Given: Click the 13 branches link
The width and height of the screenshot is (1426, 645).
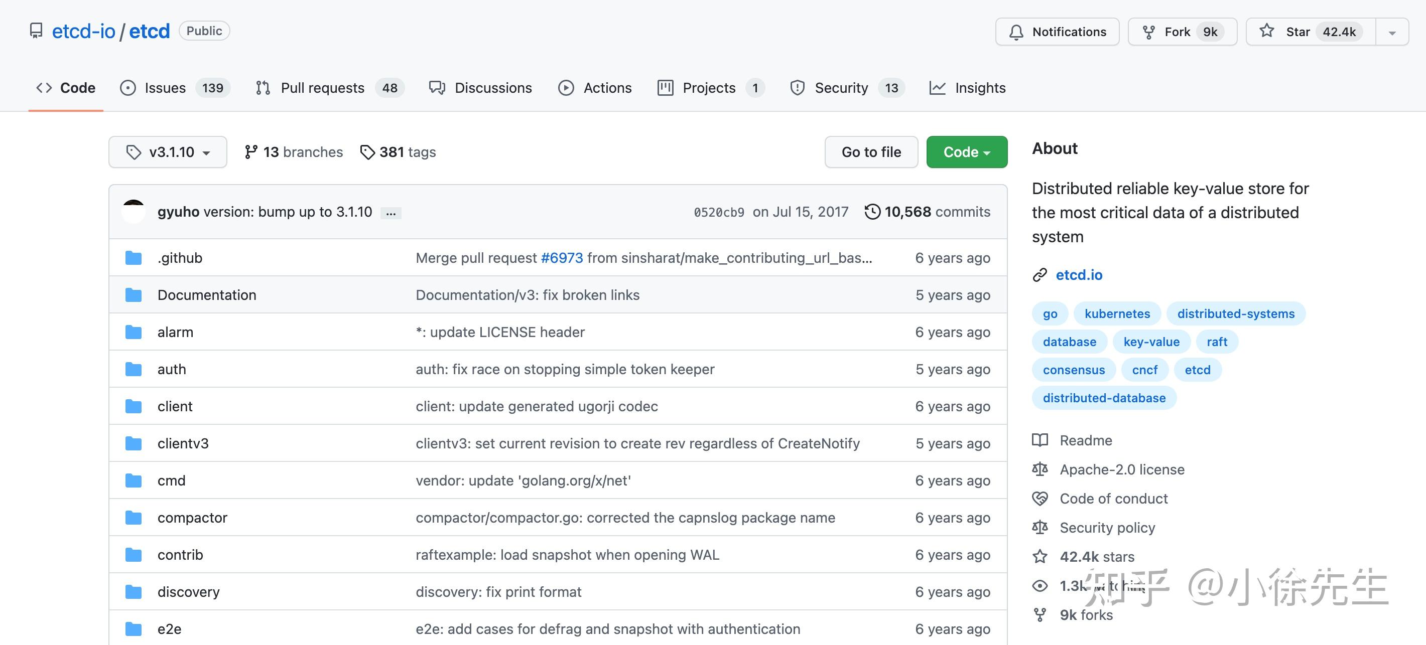Looking at the screenshot, I should 294,152.
